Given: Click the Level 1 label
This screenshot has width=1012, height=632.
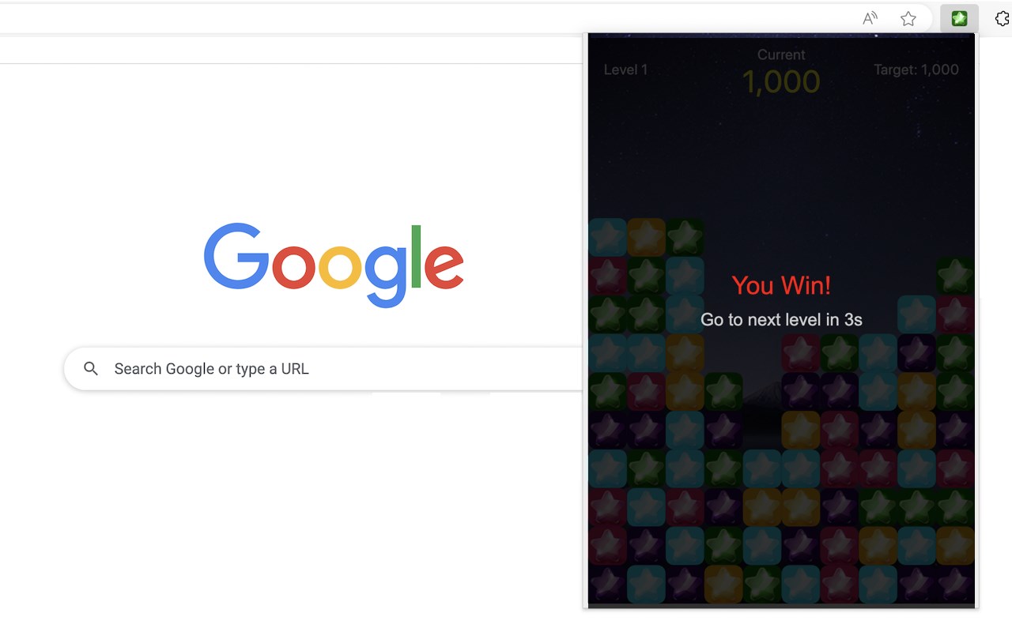Looking at the screenshot, I should [625, 70].
